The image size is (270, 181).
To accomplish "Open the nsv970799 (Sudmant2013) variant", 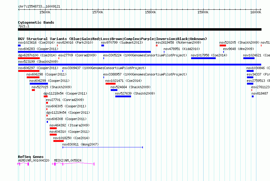I will click(122, 42).
